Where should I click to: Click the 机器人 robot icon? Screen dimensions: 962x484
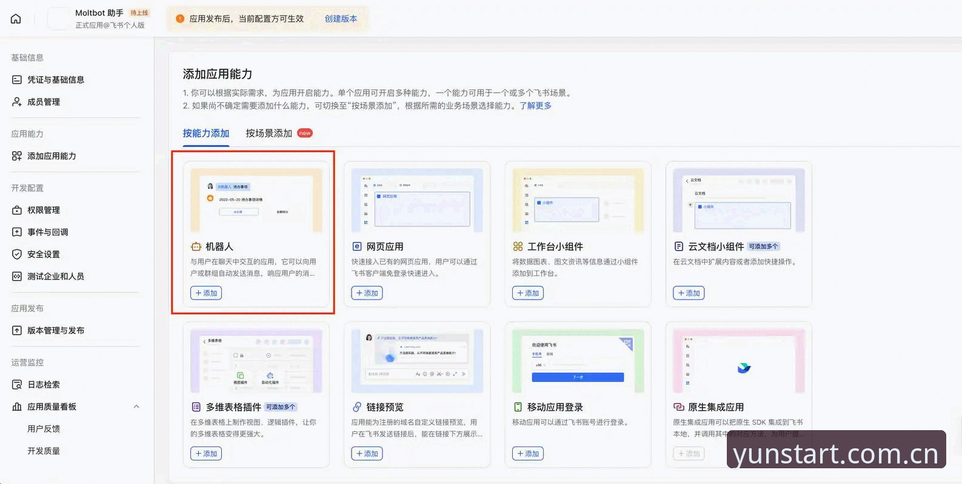pyautogui.click(x=196, y=246)
